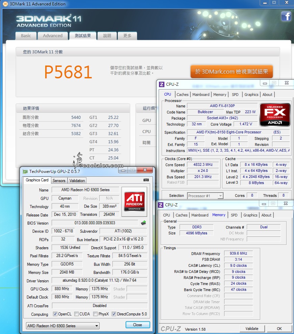
Task: Toggle the OpenCL checkbox in GPU-Z
Action: click(x=55, y=314)
